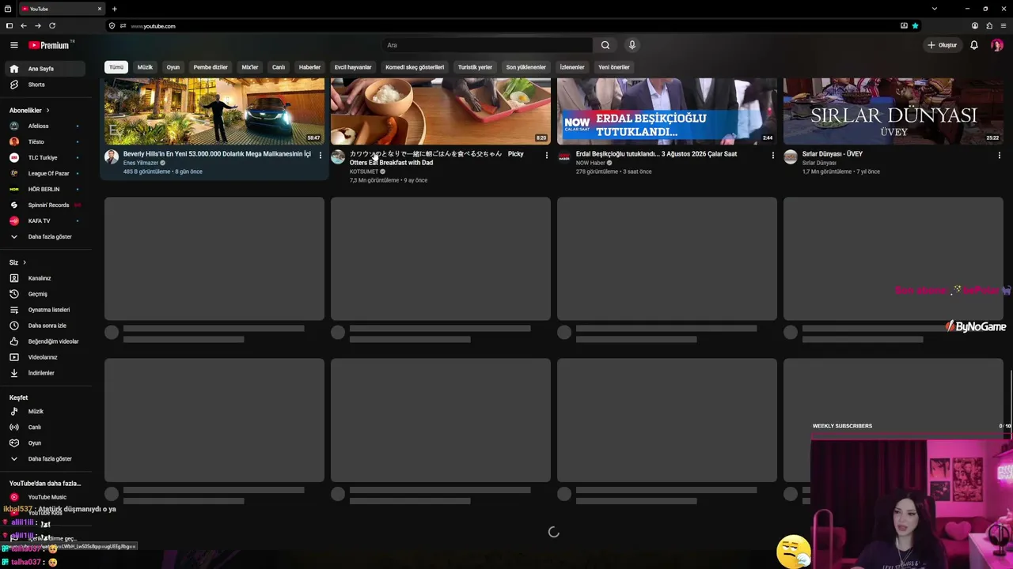The image size is (1013, 569).
Task: Go forward in the browser
Action: coord(38,26)
